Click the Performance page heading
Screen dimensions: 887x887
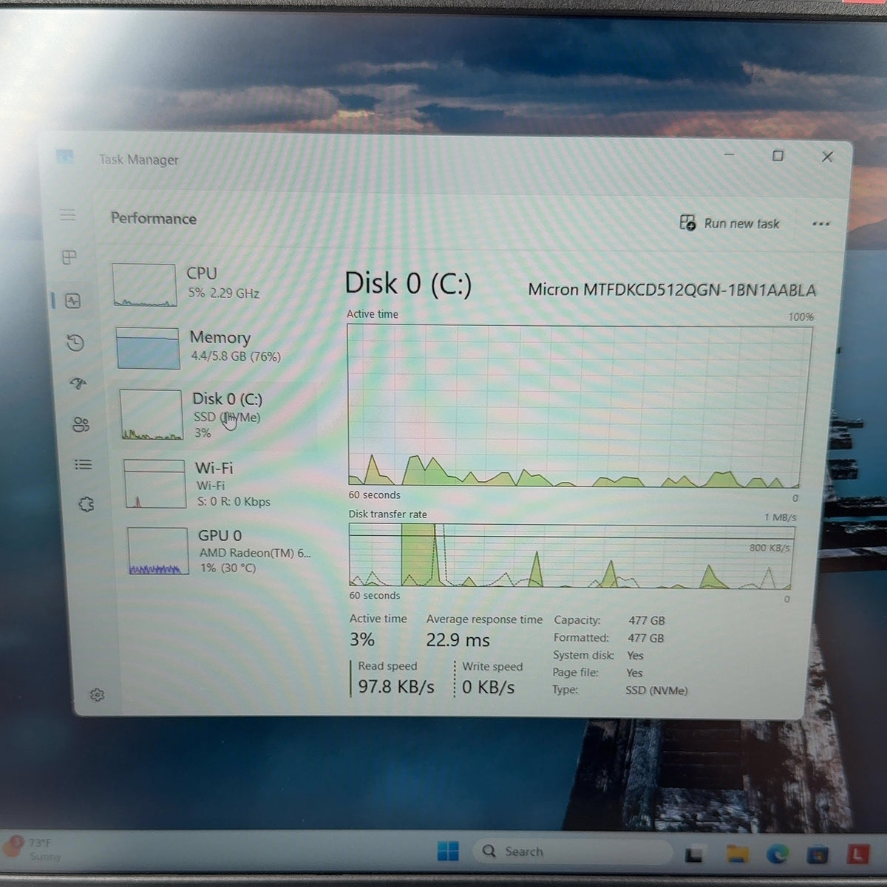154,218
